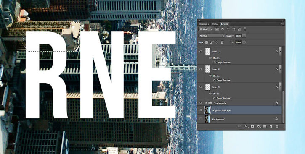Click Background layer thumbnail
This screenshot has width=305, height=154.
(207, 119)
